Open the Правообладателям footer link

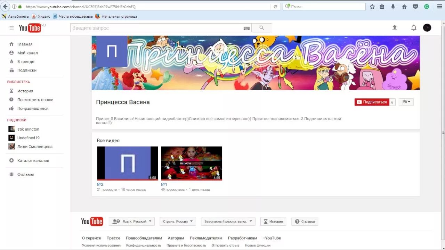pyautogui.click(x=144, y=238)
